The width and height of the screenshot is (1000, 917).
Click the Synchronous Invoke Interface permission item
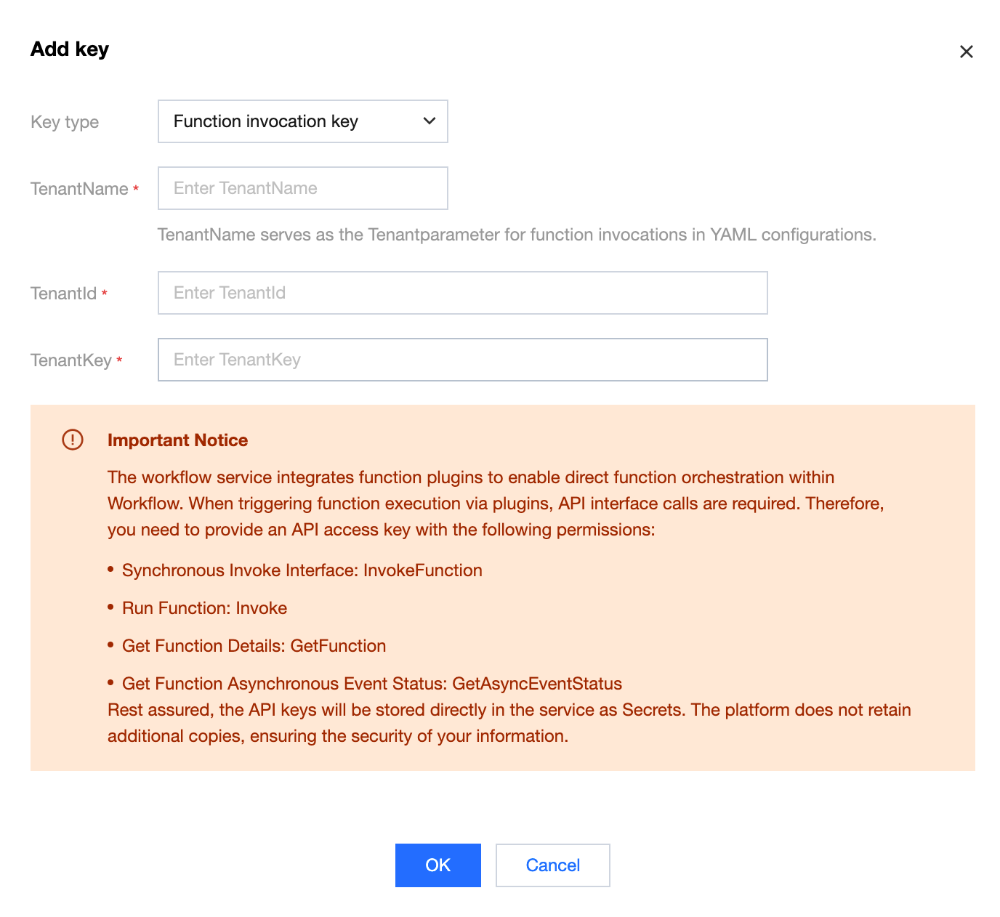click(302, 570)
